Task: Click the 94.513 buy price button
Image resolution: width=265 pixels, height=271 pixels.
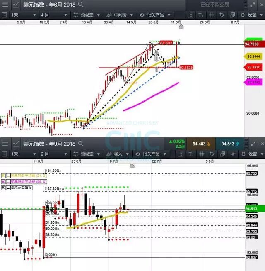Action: pyautogui.click(x=230, y=144)
